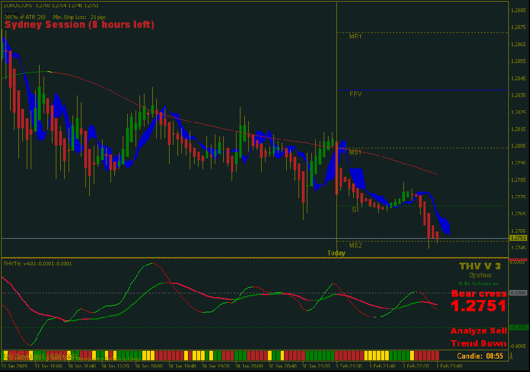This screenshot has height=372, width=530.
Task: Click the 1 Feb 21:00 time axis label
Action: (x=350, y=366)
